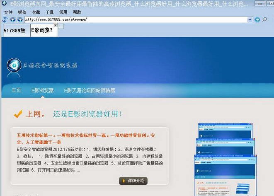The image size is (274, 196).
Task: Click the E影 browser logo in header
Action: 14,65
